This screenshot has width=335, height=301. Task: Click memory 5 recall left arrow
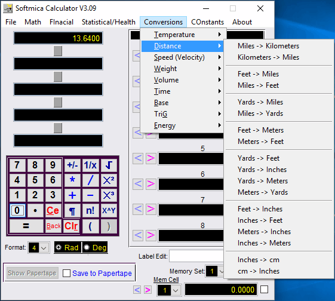pos(138,158)
